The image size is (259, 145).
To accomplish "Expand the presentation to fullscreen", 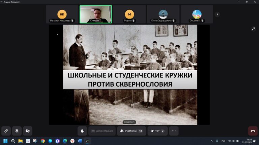I will (253, 29).
